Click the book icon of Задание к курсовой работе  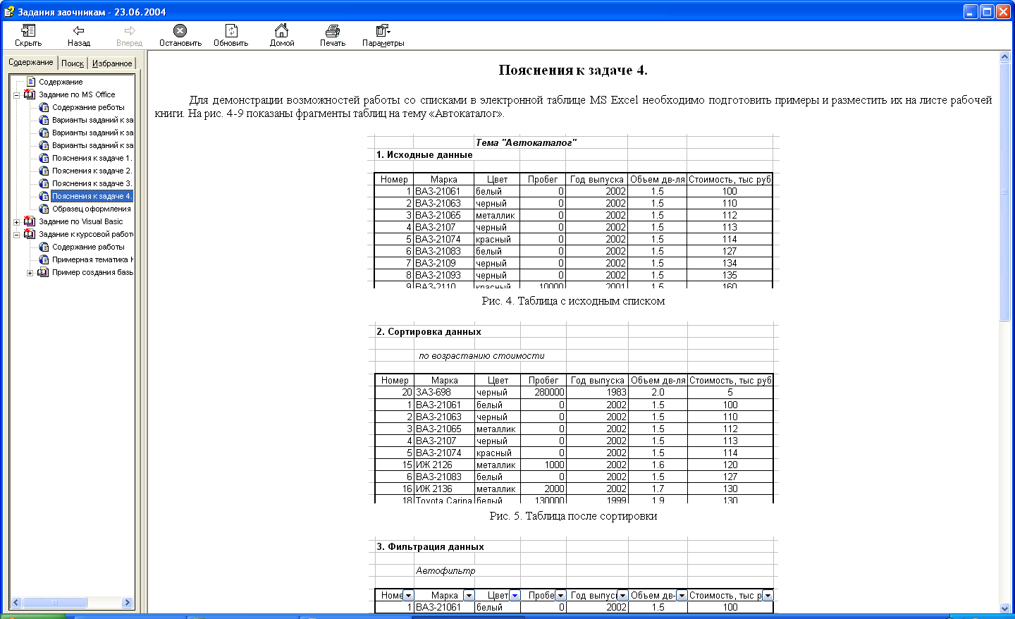pyautogui.click(x=30, y=234)
